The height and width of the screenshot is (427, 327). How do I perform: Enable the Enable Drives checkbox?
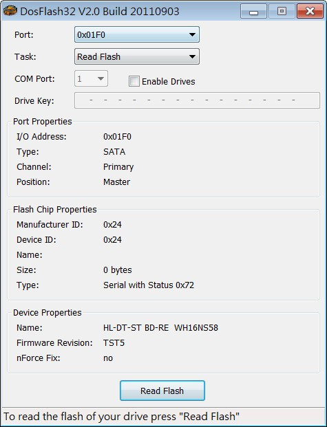[134, 81]
